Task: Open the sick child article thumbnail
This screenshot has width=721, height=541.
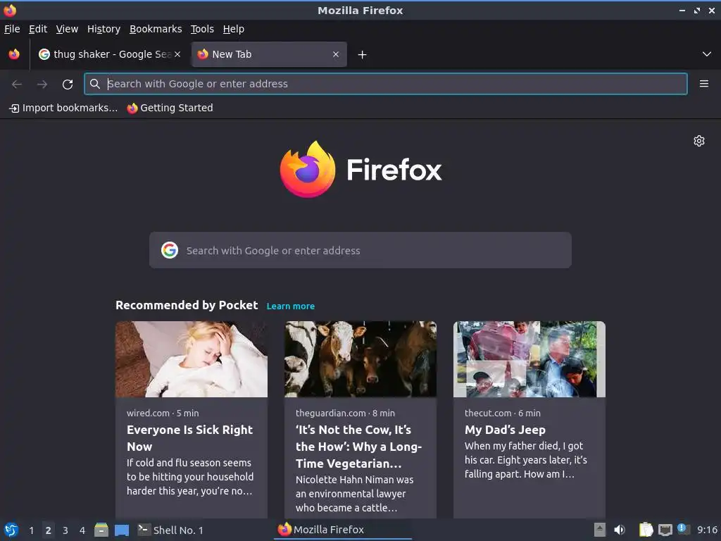Action: click(192, 359)
